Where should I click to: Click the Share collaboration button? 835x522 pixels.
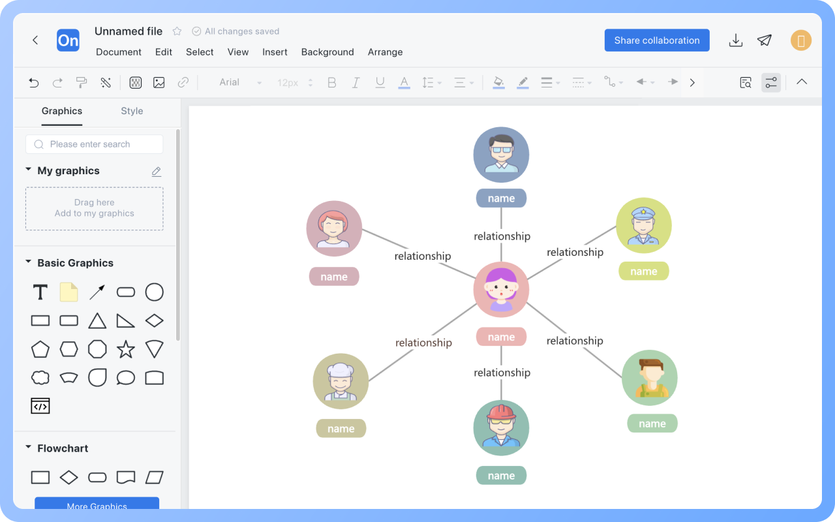pos(656,40)
